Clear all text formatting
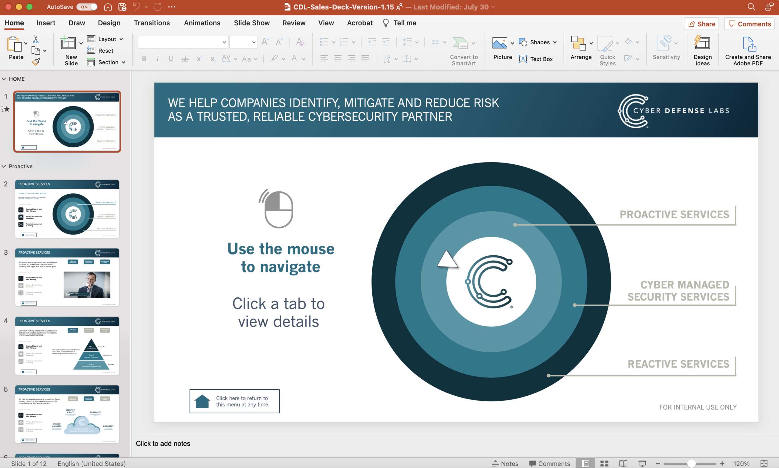This screenshot has height=468, width=779. (x=300, y=42)
